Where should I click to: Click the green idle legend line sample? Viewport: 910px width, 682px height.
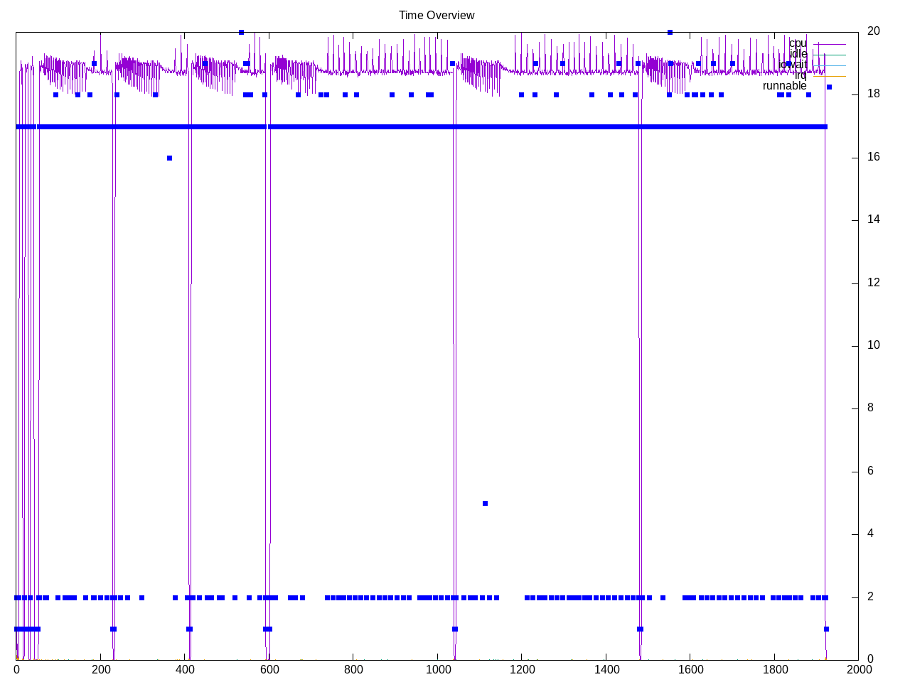point(830,55)
